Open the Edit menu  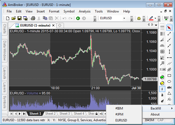pos(19,11)
